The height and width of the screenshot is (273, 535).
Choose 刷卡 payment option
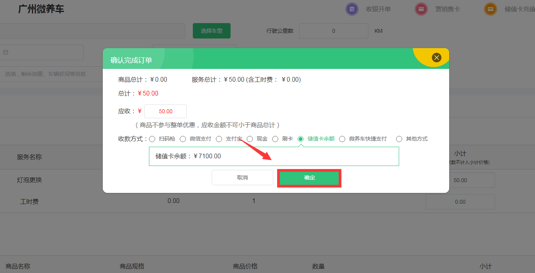point(275,139)
